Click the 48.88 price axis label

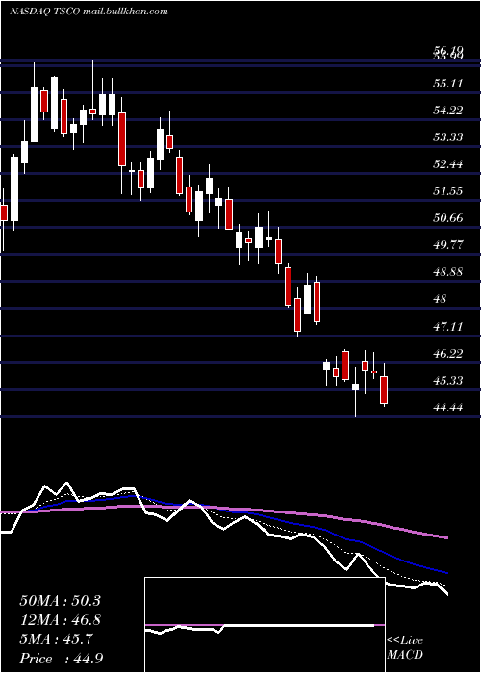tap(448, 272)
